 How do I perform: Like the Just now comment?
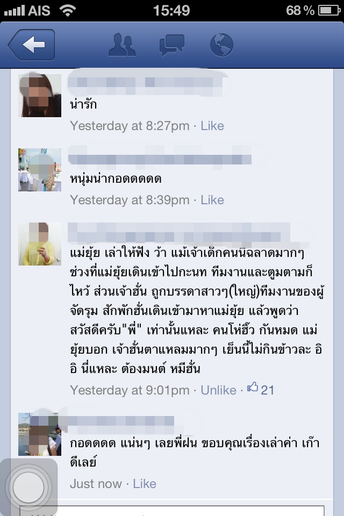(145, 484)
